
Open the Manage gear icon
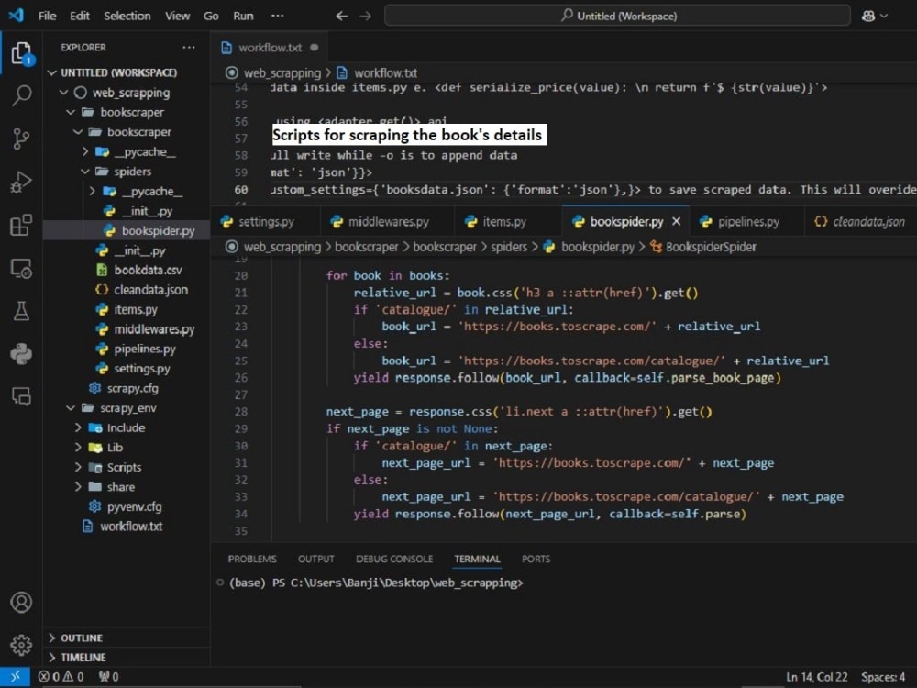[21, 645]
